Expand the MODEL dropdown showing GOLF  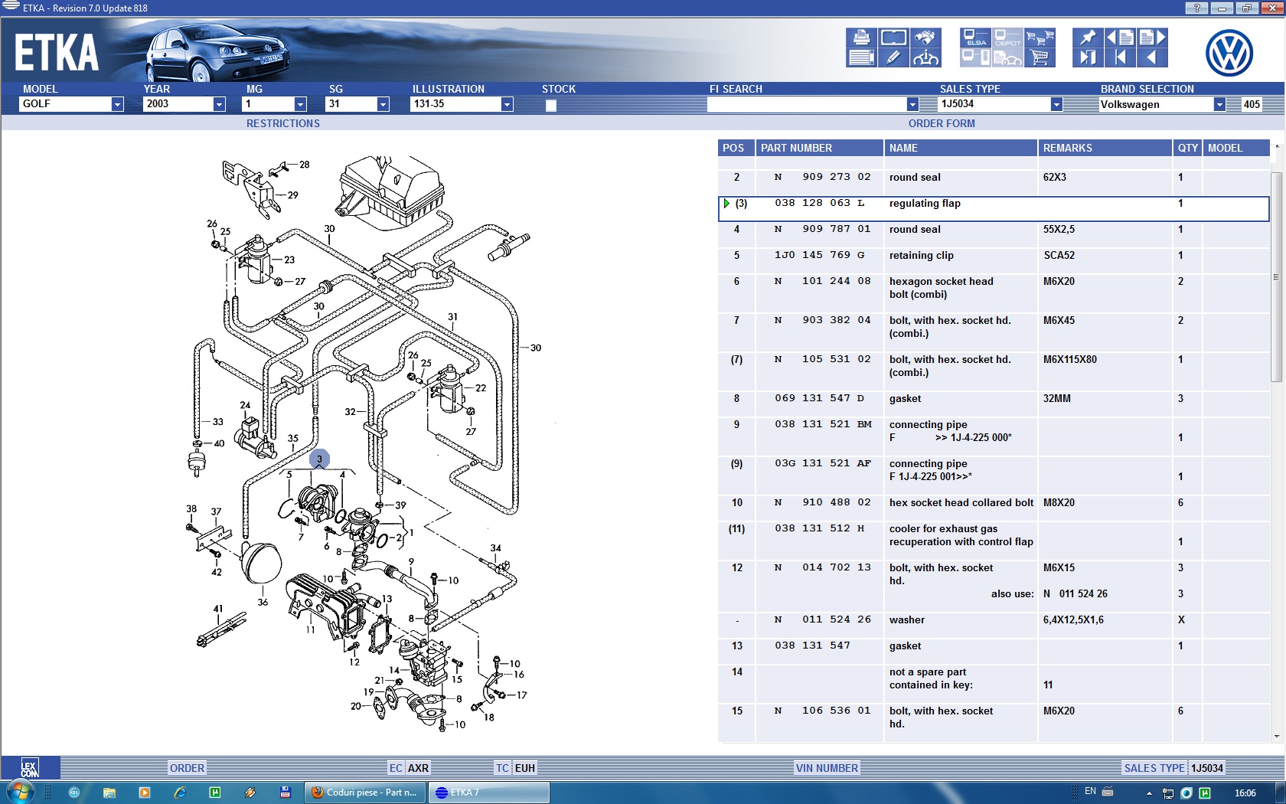tap(117, 104)
